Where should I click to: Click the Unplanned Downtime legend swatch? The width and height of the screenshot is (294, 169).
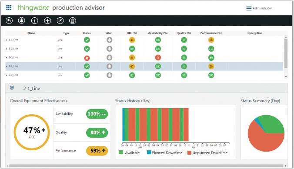189,152
